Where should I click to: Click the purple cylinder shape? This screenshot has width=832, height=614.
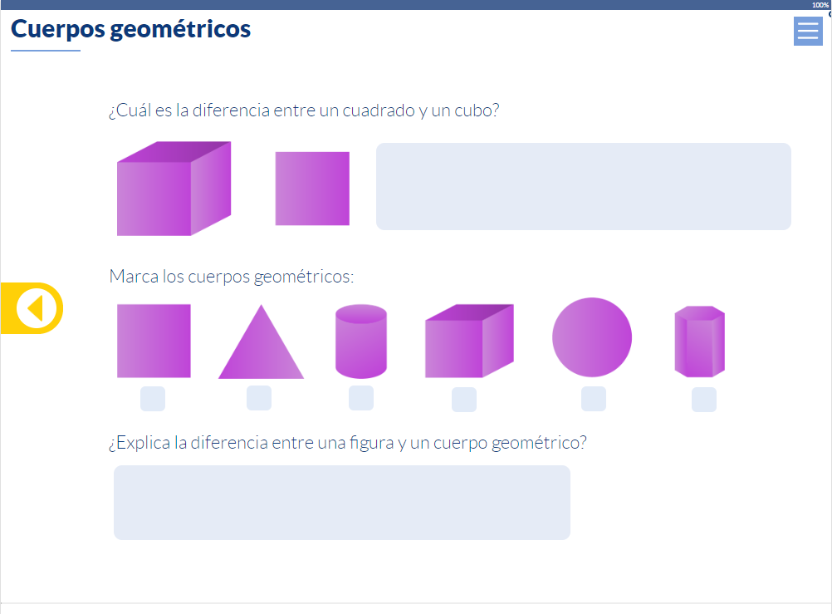coord(361,341)
